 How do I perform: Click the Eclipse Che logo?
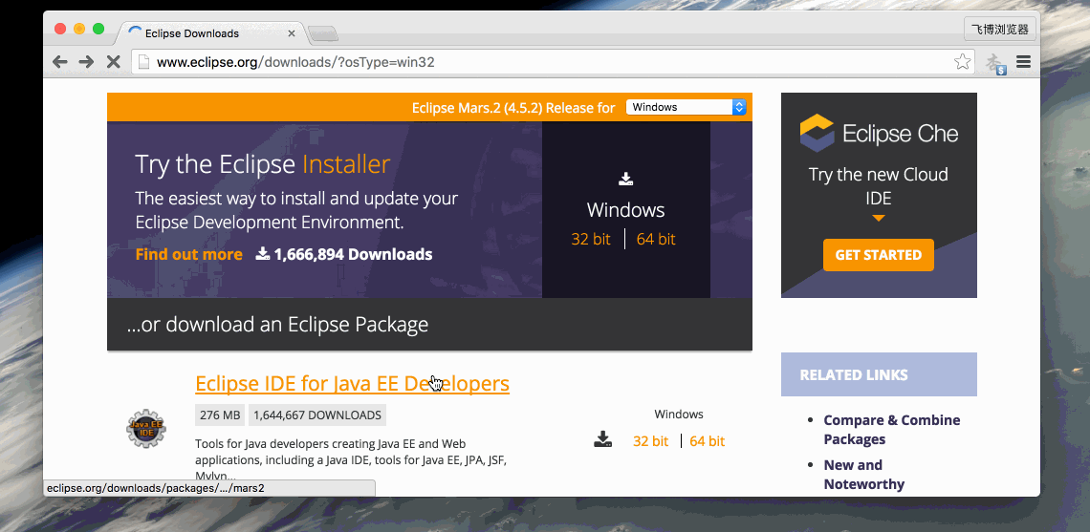(879, 133)
